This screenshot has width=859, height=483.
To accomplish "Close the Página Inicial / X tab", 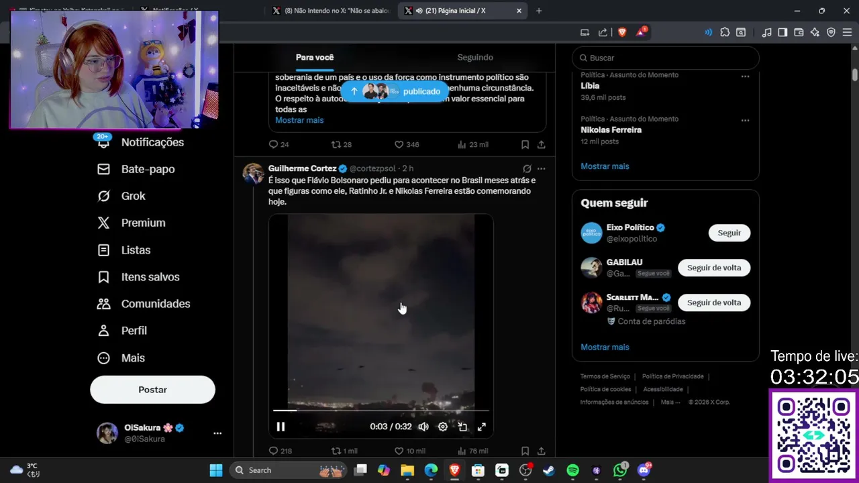I will pos(519,11).
